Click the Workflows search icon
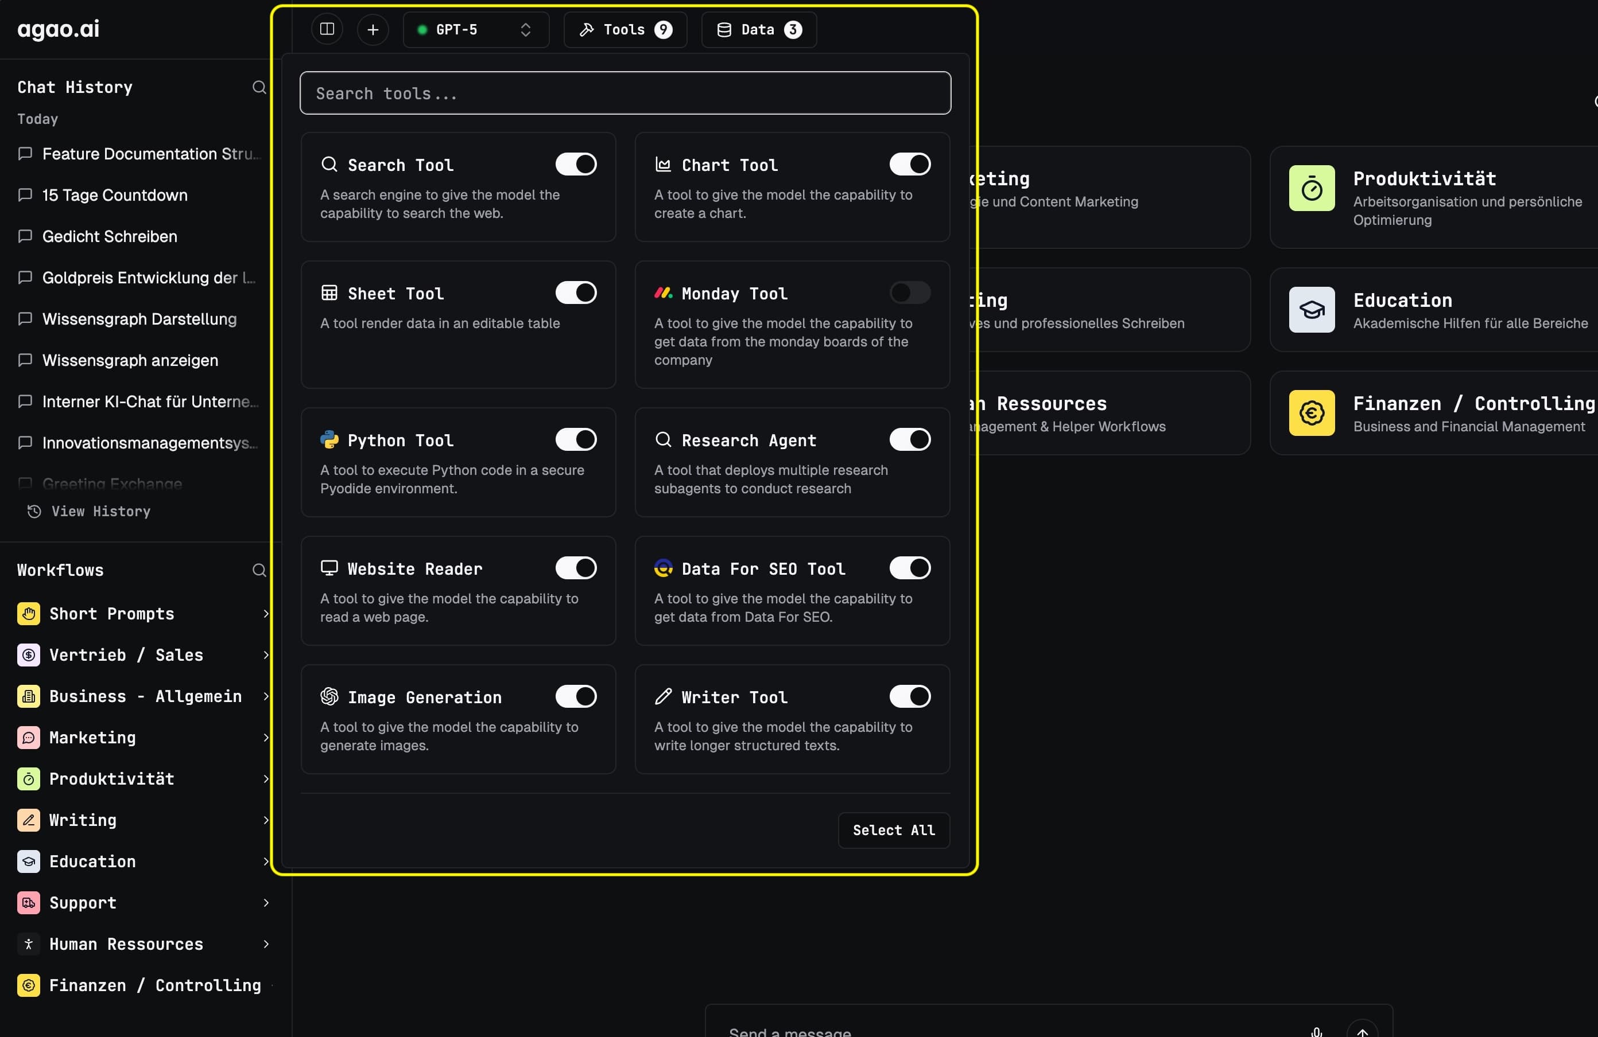1598x1037 pixels. pyautogui.click(x=259, y=570)
